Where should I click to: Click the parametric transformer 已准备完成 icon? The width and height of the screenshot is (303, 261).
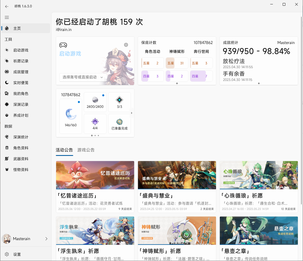tap(120, 122)
